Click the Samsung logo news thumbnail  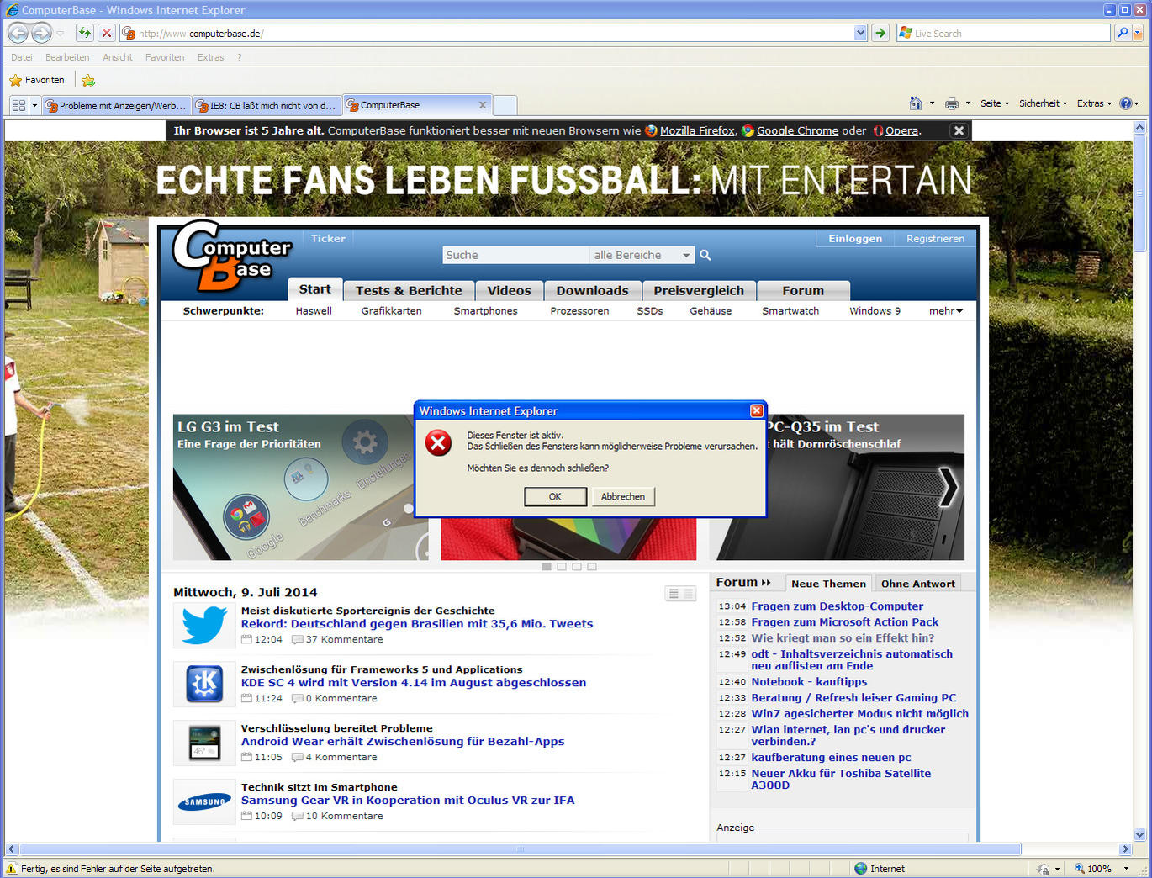pos(204,802)
